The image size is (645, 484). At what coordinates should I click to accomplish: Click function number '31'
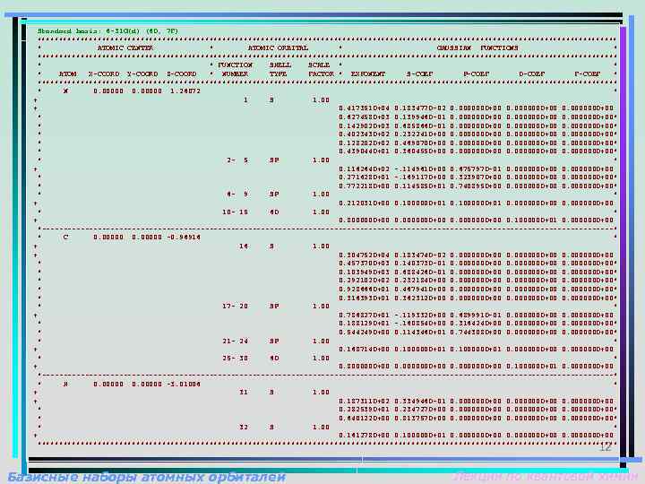(x=244, y=393)
